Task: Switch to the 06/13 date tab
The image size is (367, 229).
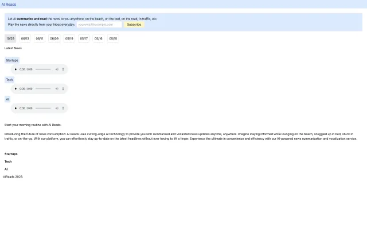Action: coord(25,39)
